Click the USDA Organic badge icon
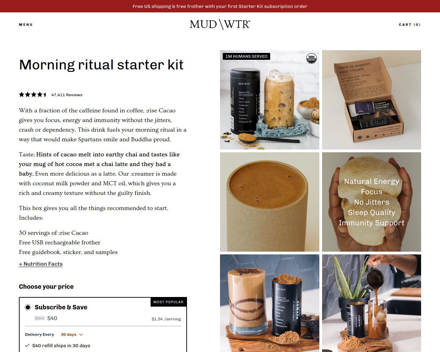This screenshot has width=440, height=352. click(311, 58)
